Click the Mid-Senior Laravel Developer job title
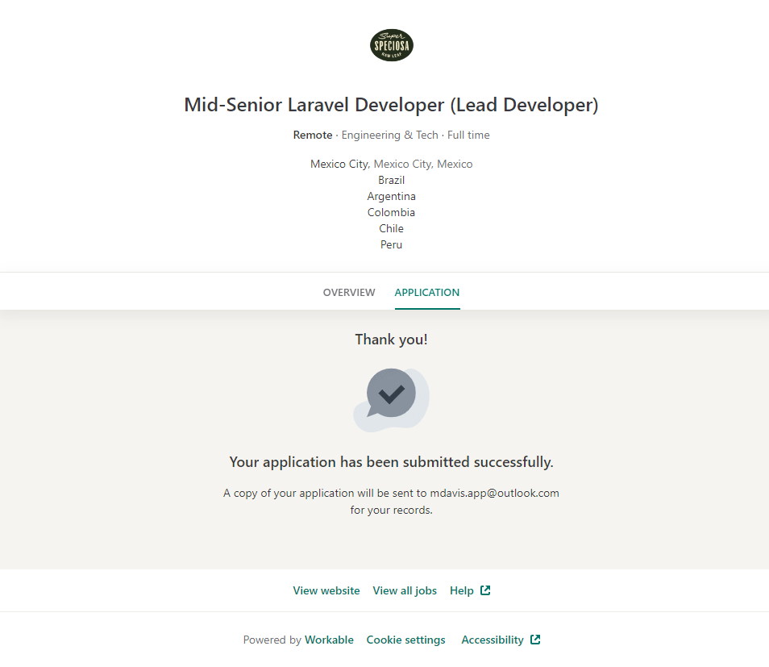Viewport: 769px width, 667px height. click(391, 105)
